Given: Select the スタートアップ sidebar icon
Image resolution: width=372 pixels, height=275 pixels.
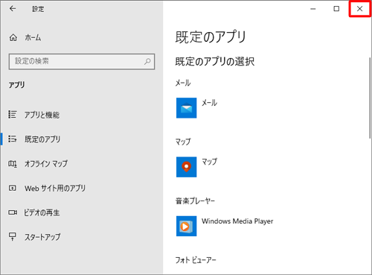Looking at the screenshot, I should [13, 237].
